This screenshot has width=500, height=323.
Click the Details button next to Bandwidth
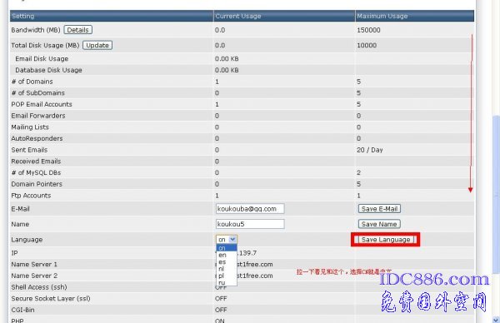coord(77,30)
